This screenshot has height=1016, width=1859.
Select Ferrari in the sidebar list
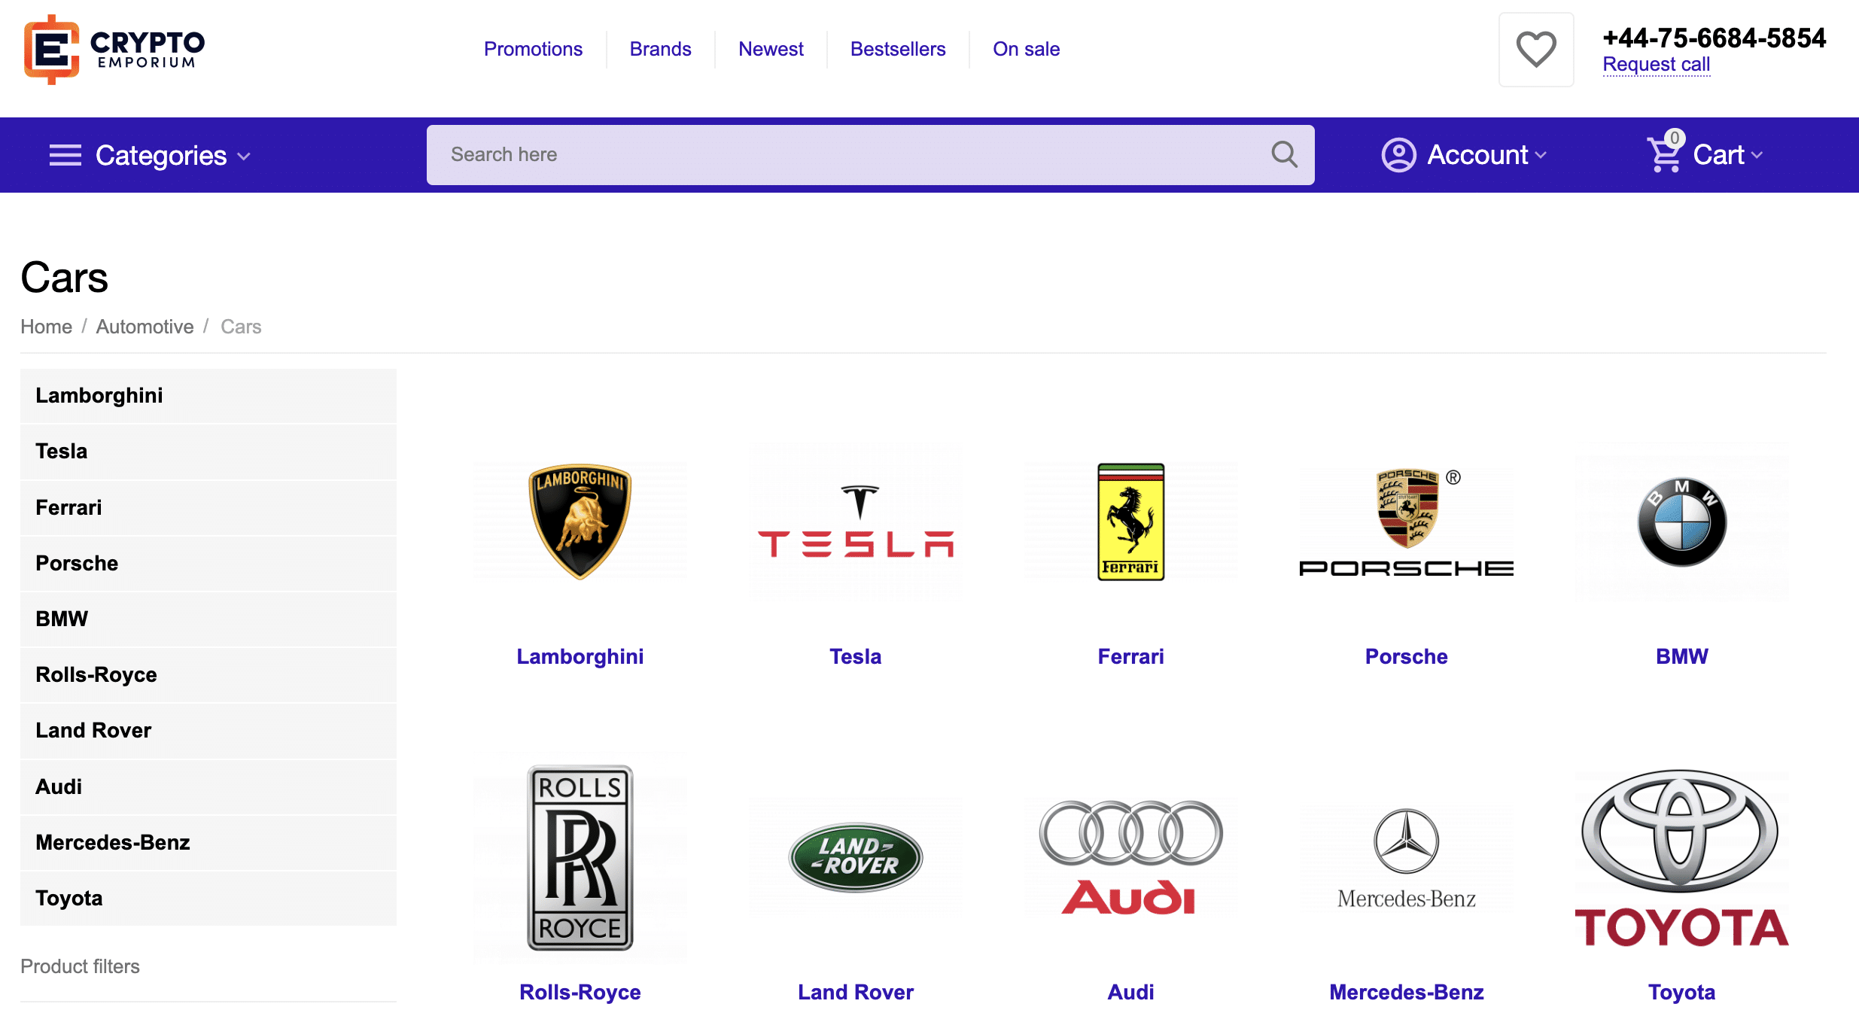click(x=208, y=507)
